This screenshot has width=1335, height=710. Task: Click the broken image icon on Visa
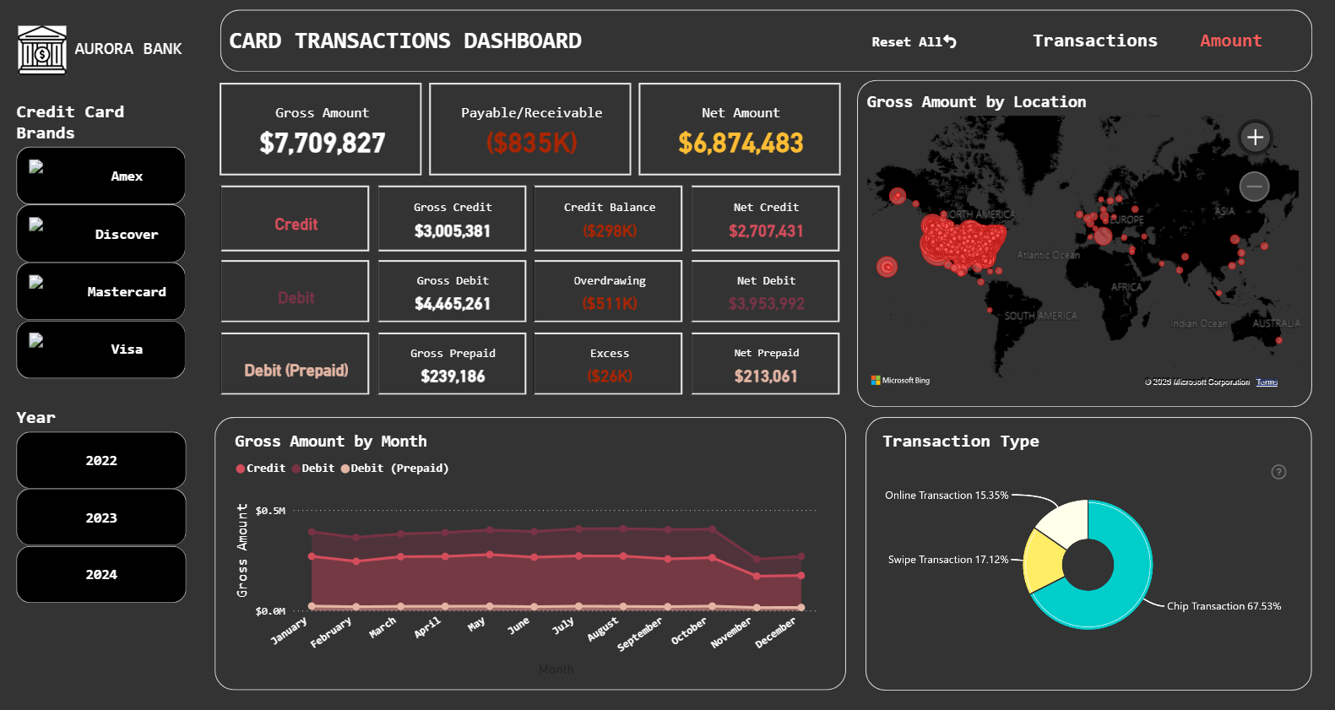point(36,341)
